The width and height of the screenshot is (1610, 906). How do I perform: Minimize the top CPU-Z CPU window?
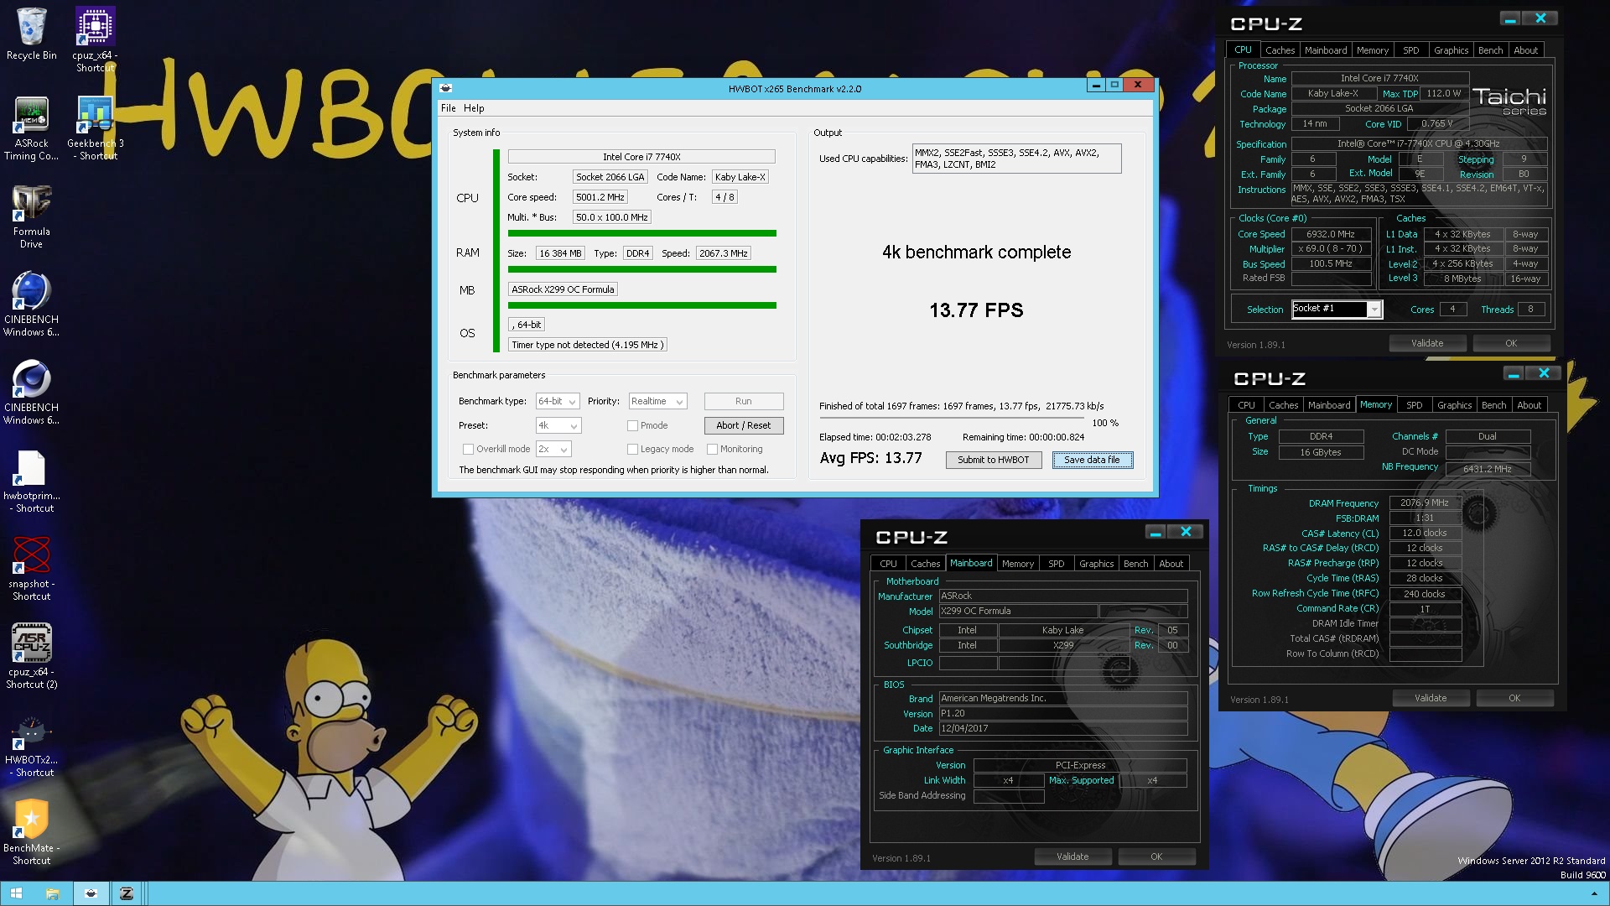(1510, 18)
